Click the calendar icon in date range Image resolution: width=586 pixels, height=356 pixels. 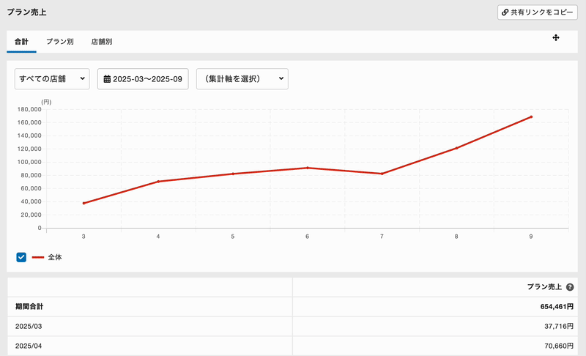point(107,79)
